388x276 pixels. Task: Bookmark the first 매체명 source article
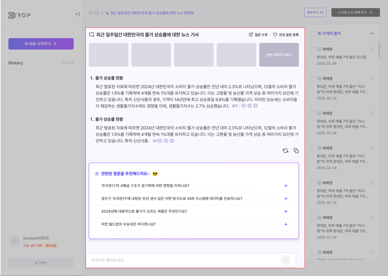[372, 49]
